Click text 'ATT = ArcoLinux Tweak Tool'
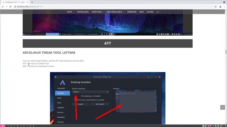The height and width of the screenshot is (127, 227). click(x=35, y=64)
